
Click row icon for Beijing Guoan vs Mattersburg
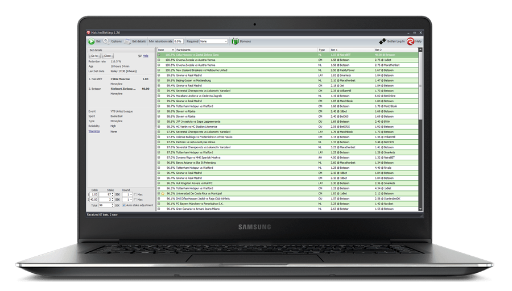coord(159,81)
